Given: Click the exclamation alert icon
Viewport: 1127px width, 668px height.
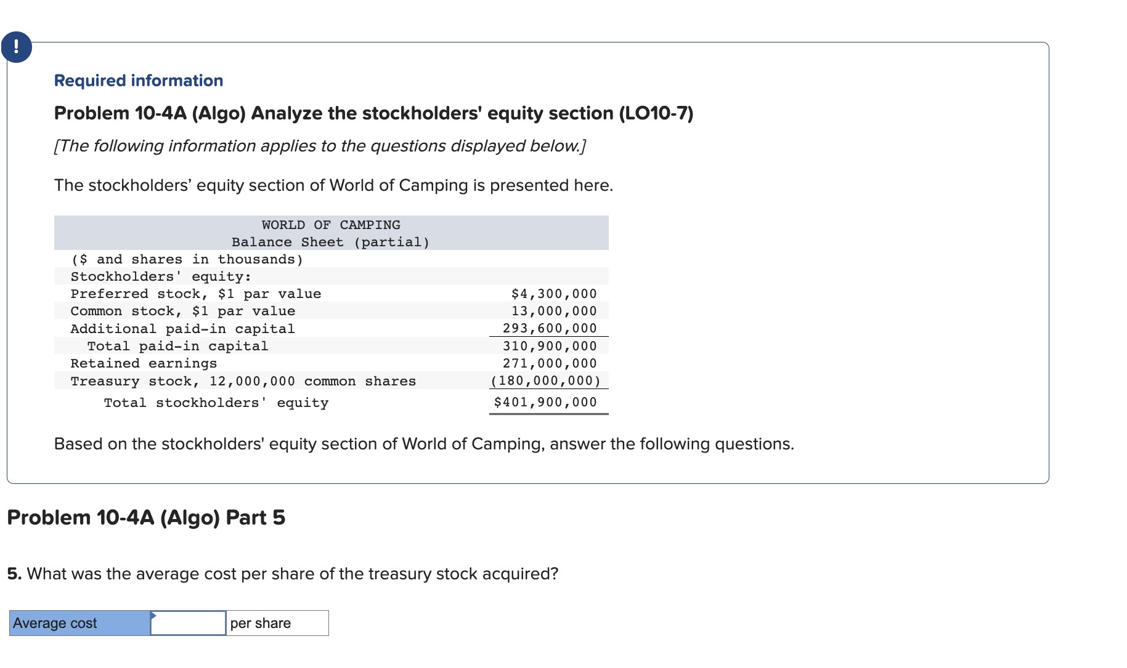Looking at the screenshot, I should point(17,46).
